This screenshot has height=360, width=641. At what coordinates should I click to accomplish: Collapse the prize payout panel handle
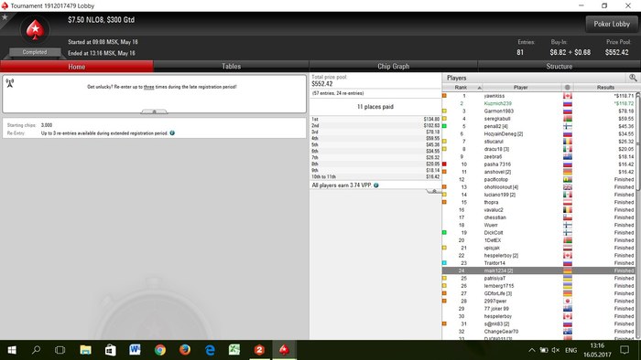coord(433,191)
